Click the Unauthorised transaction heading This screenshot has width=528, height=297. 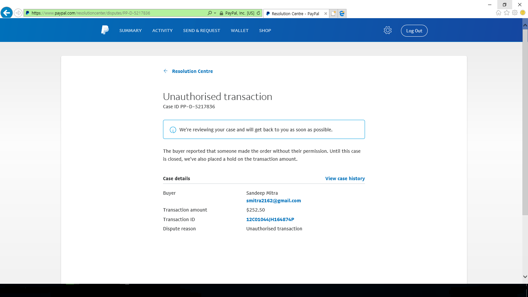pos(217,96)
